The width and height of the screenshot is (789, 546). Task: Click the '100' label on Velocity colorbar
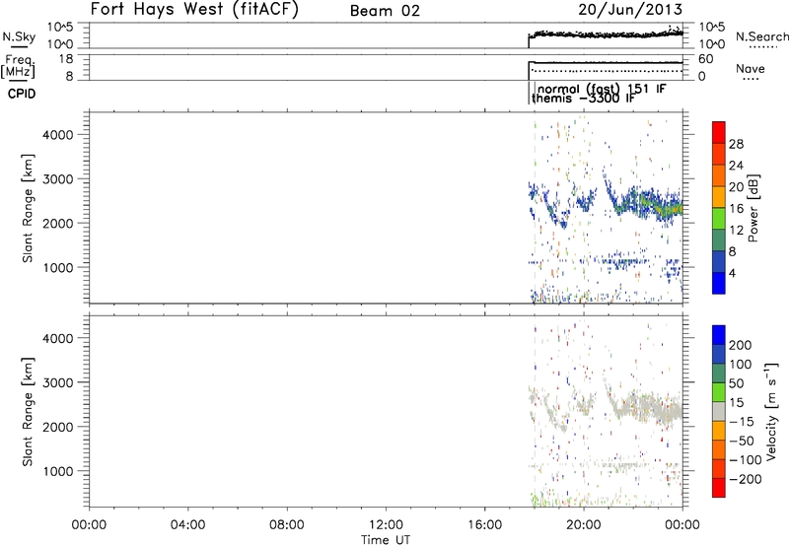[741, 365]
